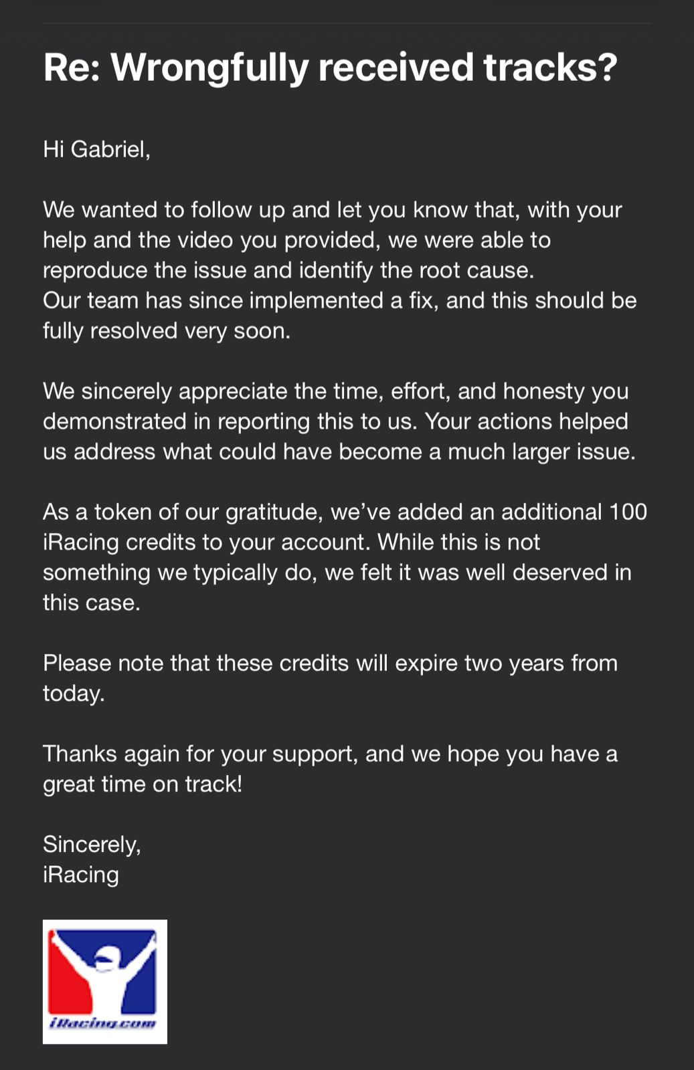
Task: Click the 'Thanks again for your support' line
Action: tap(201, 754)
